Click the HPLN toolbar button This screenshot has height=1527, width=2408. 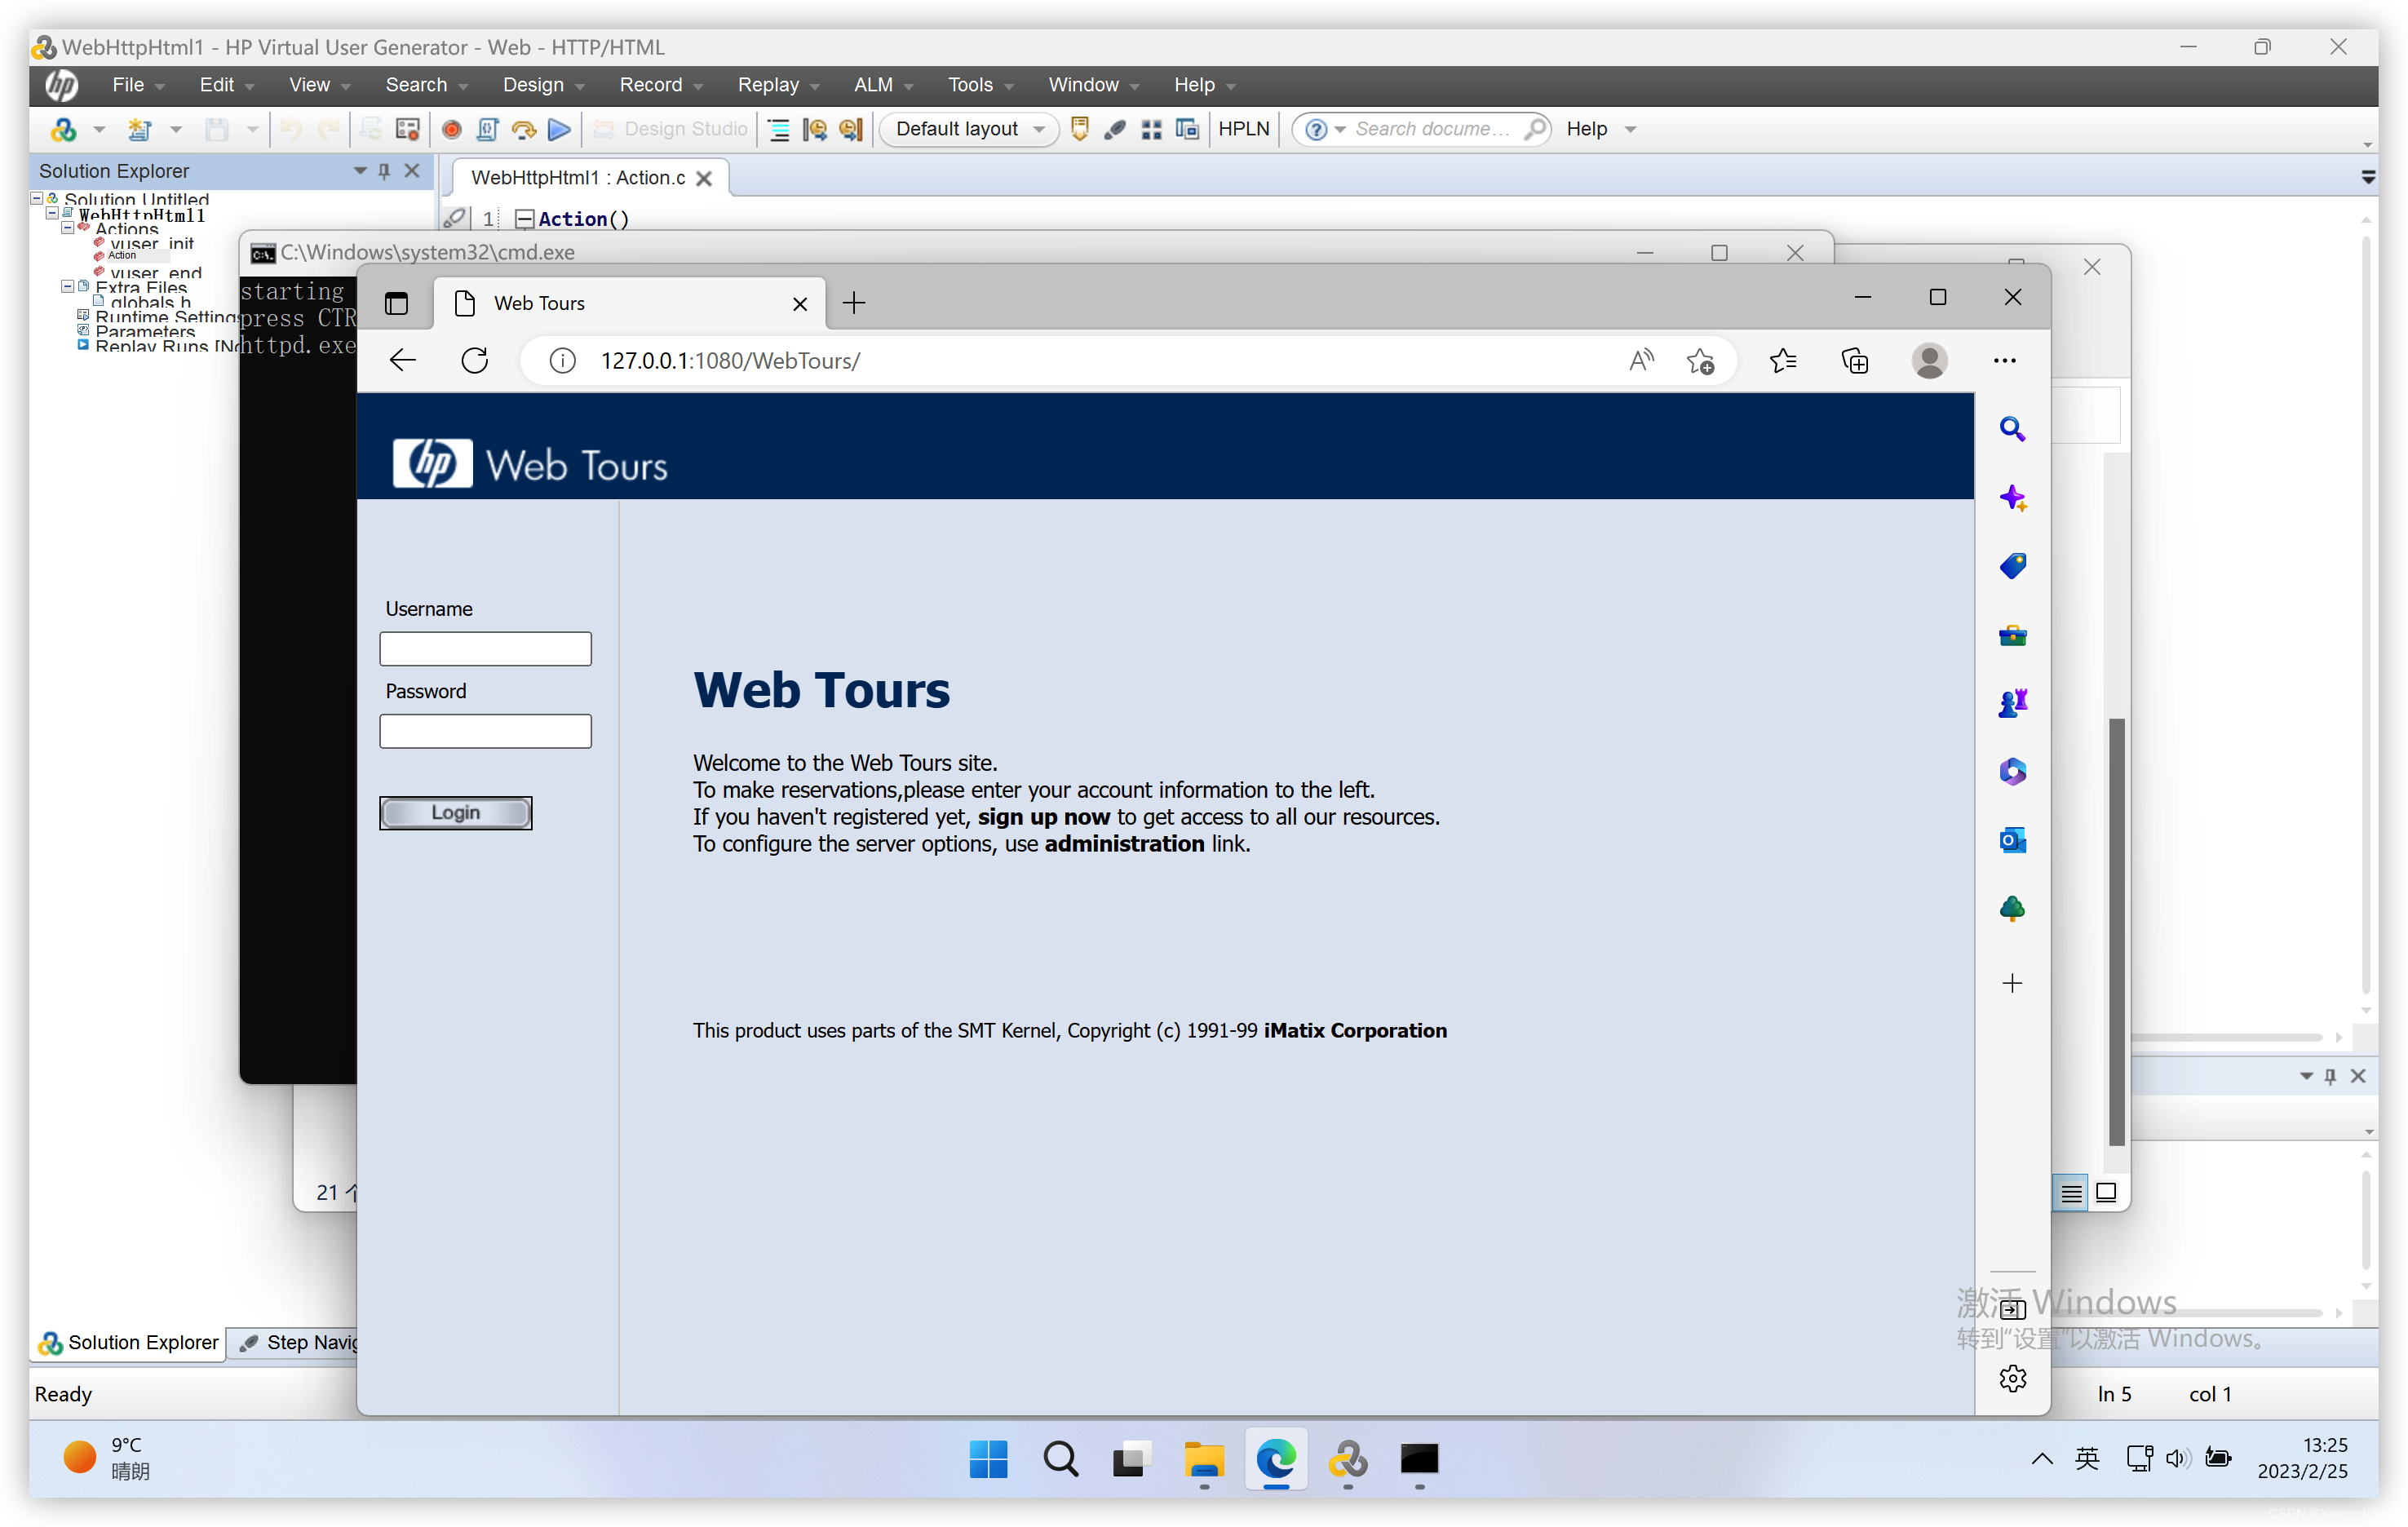[x=1243, y=129]
